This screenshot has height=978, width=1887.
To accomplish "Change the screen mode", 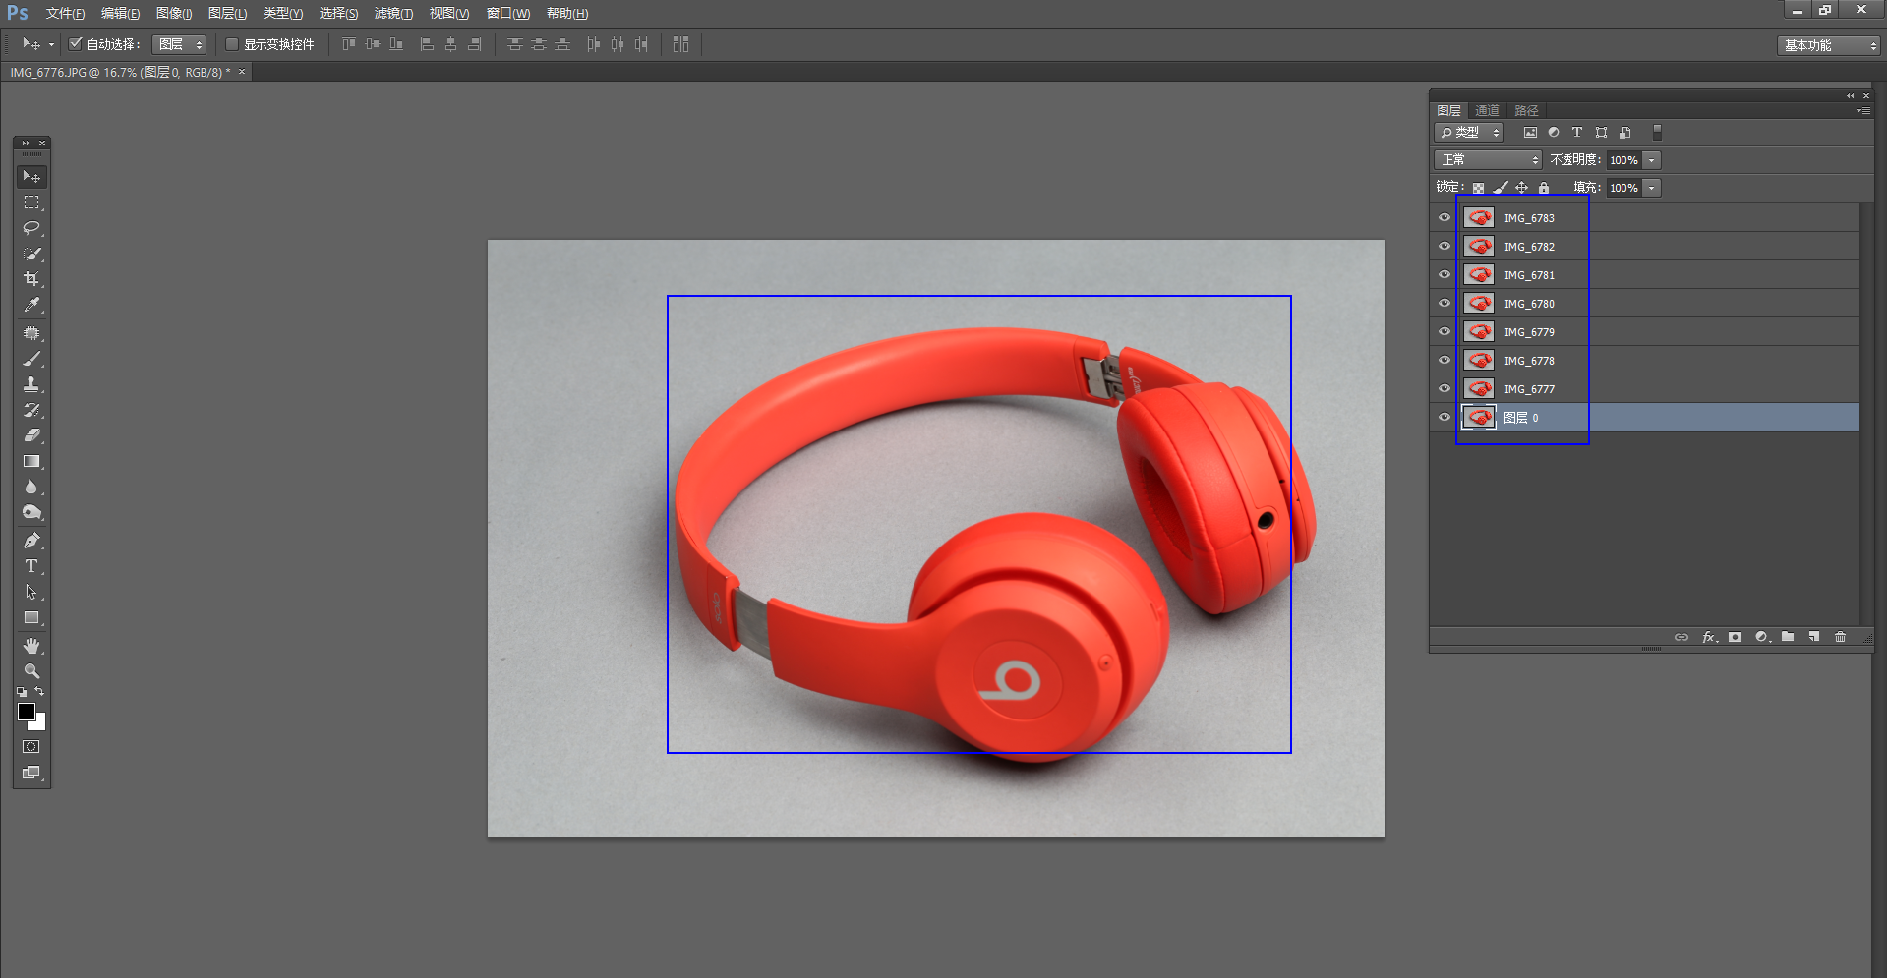I will click(31, 773).
